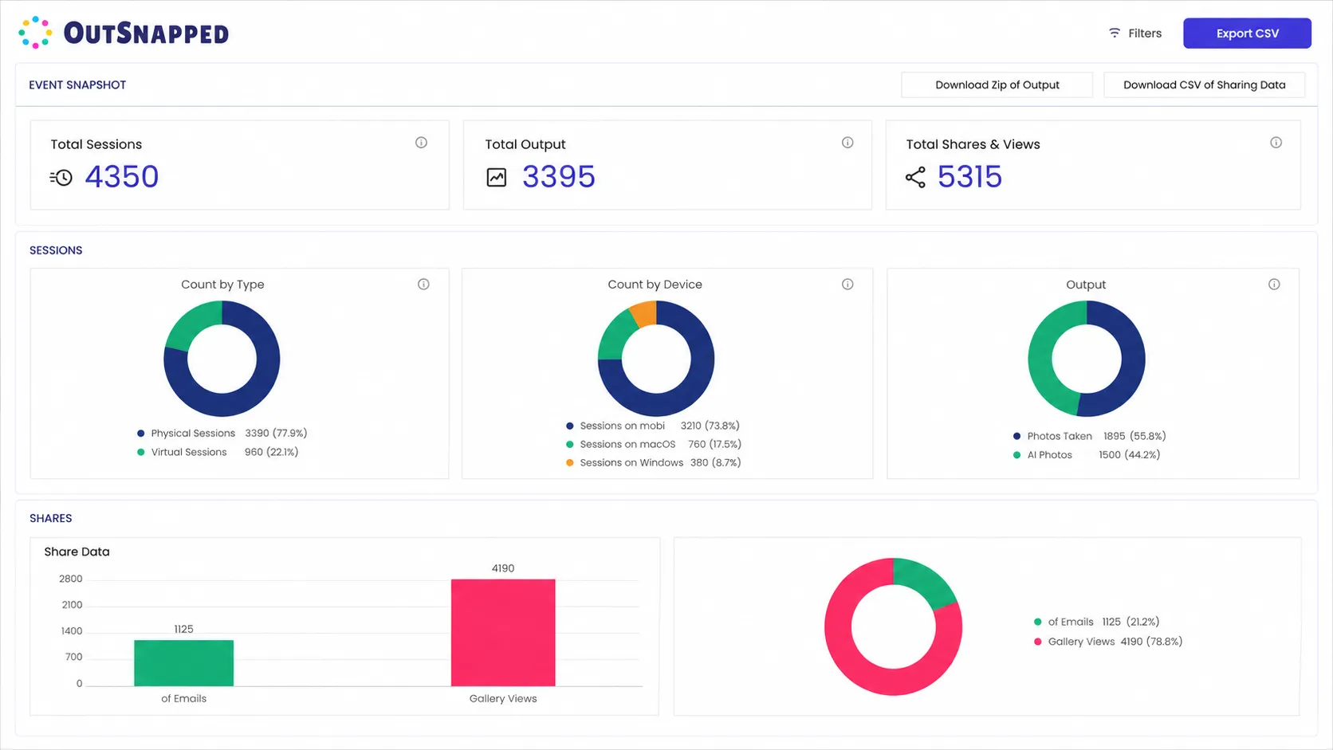Image resolution: width=1333 pixels, height=750 pixels.
Task: Click the OutSnapped wordmark
Action: click(x=146, y=33)
